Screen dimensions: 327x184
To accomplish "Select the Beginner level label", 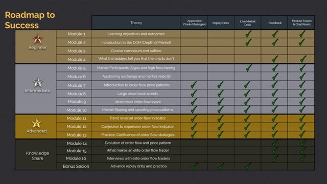I will coord(37,48).
